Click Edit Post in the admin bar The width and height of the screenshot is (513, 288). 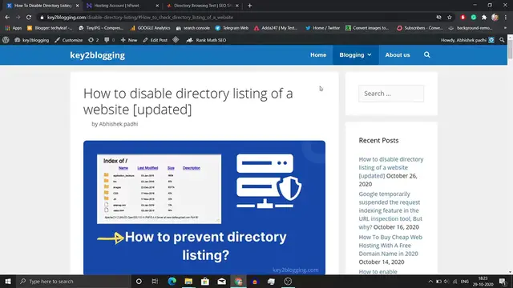155,40
